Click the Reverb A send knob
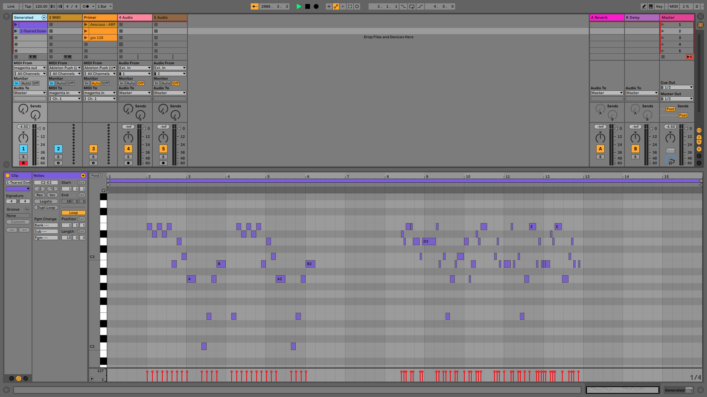This screenshot has height=397, width=707. [x=600, y=108]
